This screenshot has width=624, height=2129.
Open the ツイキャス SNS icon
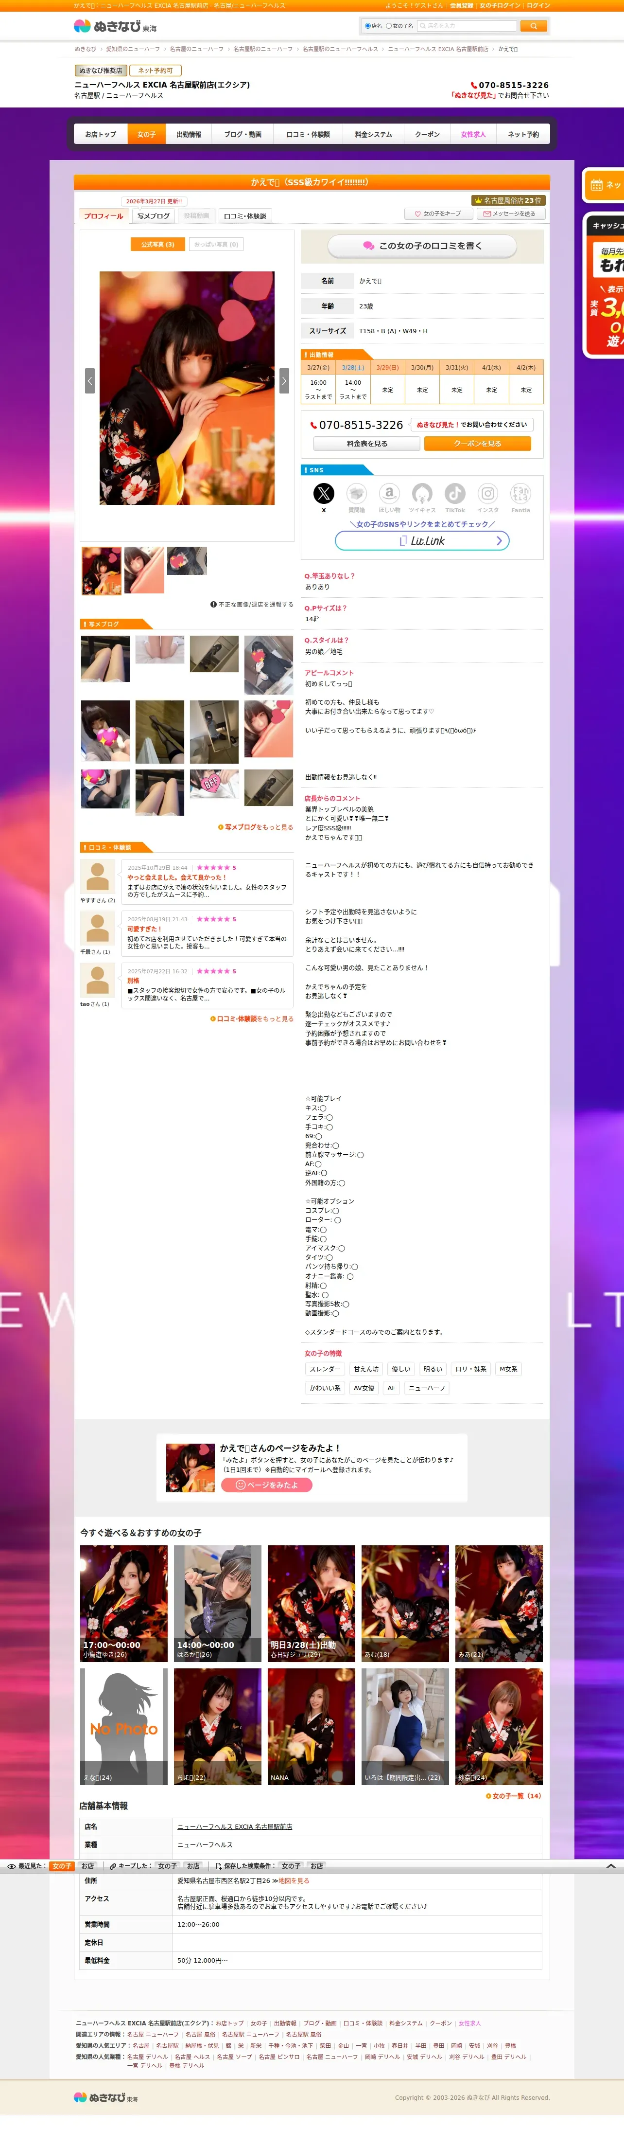[422, 494]
